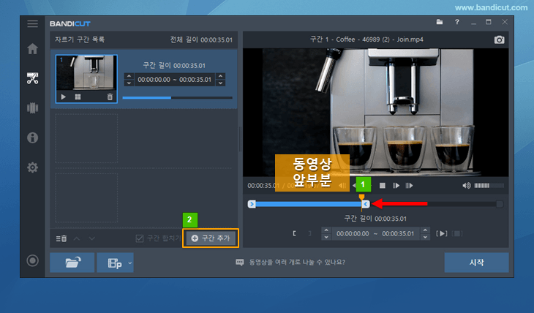Click the timeline start handle
The width and height of the screenshot is (534, 313).
coord(252,204)
